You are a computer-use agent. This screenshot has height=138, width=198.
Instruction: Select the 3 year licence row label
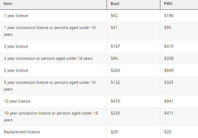pos(16,46)
